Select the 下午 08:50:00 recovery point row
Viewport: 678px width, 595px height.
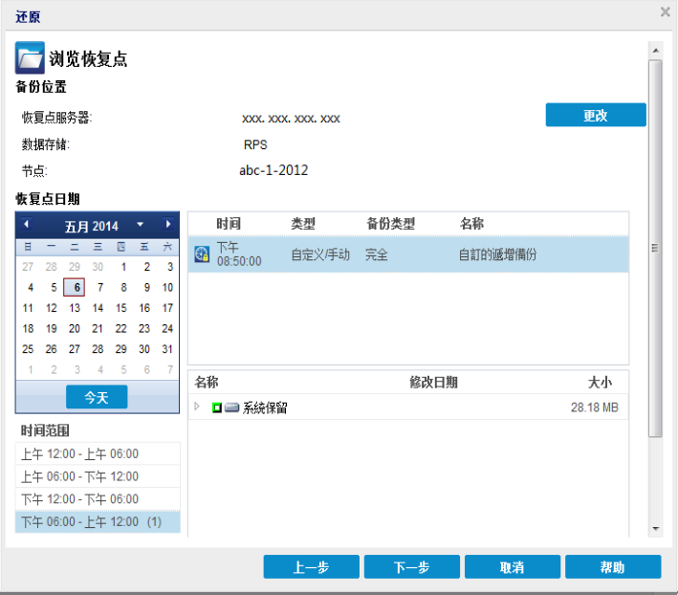point(408,254)
